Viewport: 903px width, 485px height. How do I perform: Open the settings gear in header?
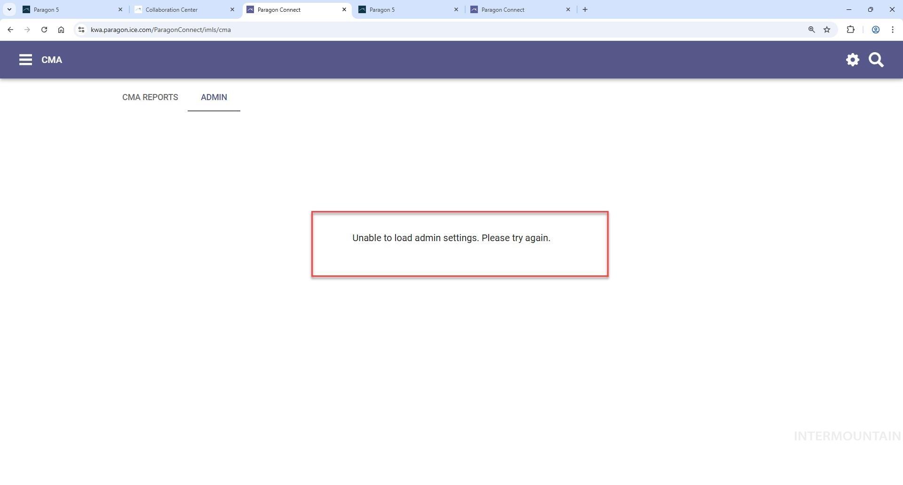click(x=852, y=60)
